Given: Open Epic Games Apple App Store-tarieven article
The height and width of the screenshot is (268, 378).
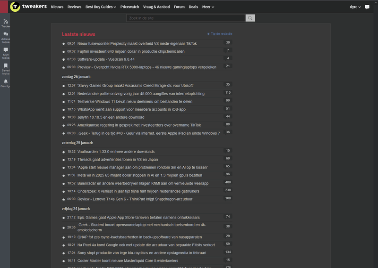Looking at the screenshot, I should coord(138,218).
